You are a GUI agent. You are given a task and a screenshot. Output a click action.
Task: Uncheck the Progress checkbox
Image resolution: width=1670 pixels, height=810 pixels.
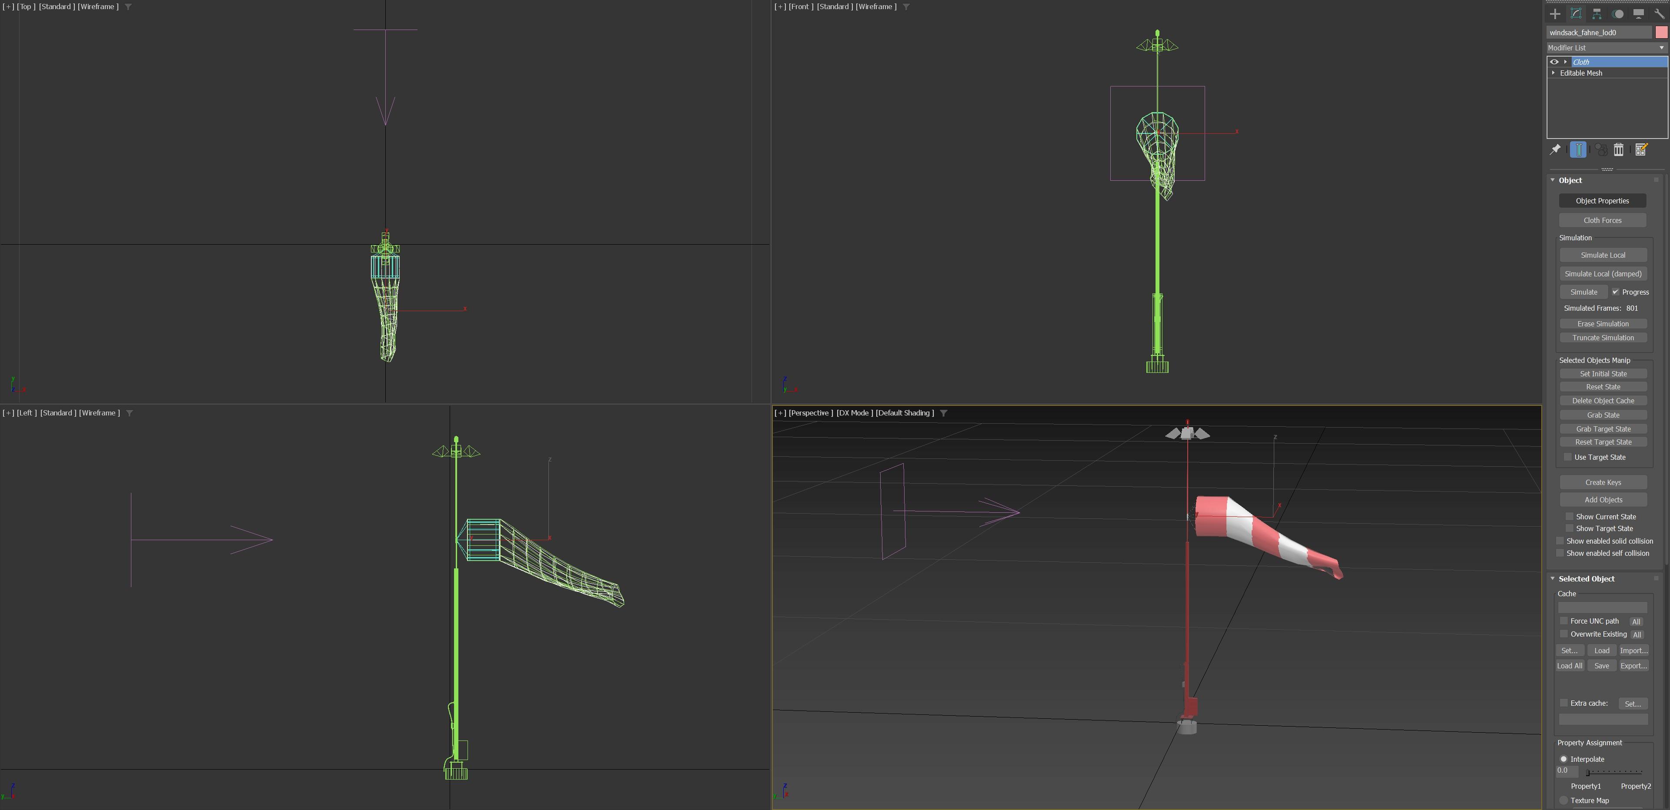[x=1616, y=292]
